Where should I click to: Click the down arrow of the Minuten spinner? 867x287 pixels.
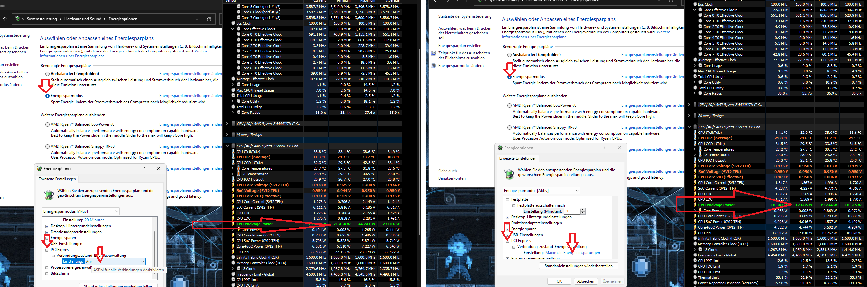click(583, 213)
